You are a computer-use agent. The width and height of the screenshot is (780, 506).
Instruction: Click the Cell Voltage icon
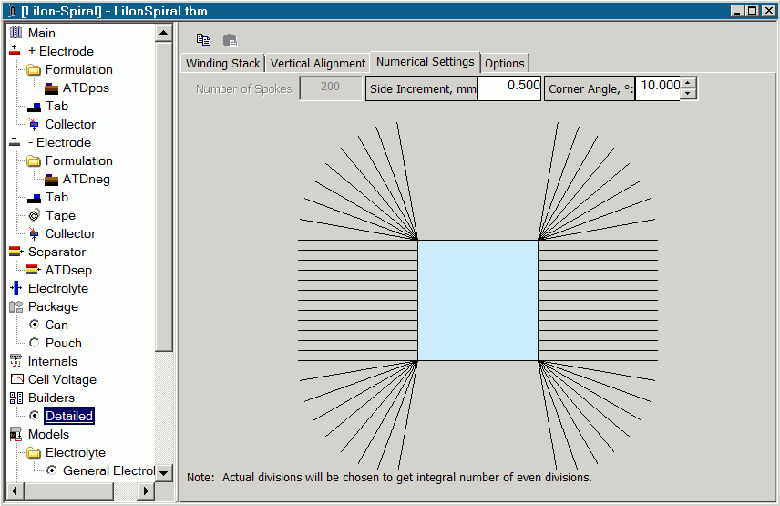(x=15, y=379)
